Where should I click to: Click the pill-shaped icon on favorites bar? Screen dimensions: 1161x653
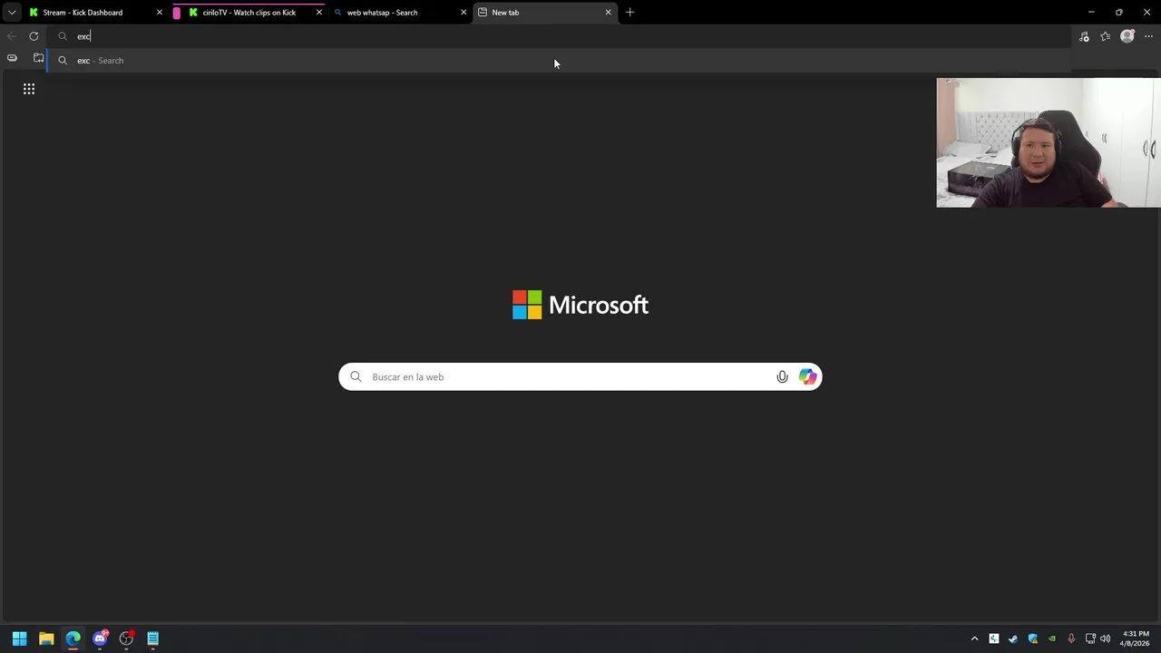pos(12,58)
